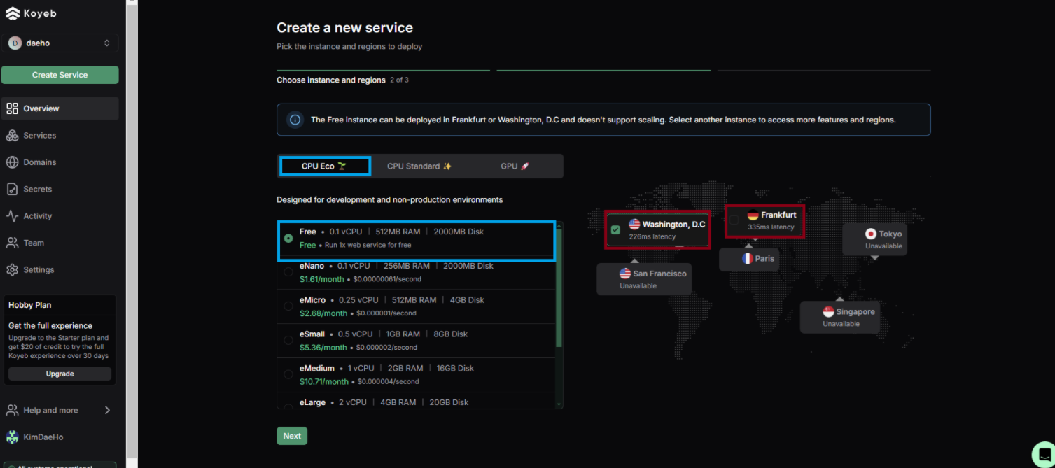Open Services in the sidebar

pyautogui.click(x=60, y=136)
